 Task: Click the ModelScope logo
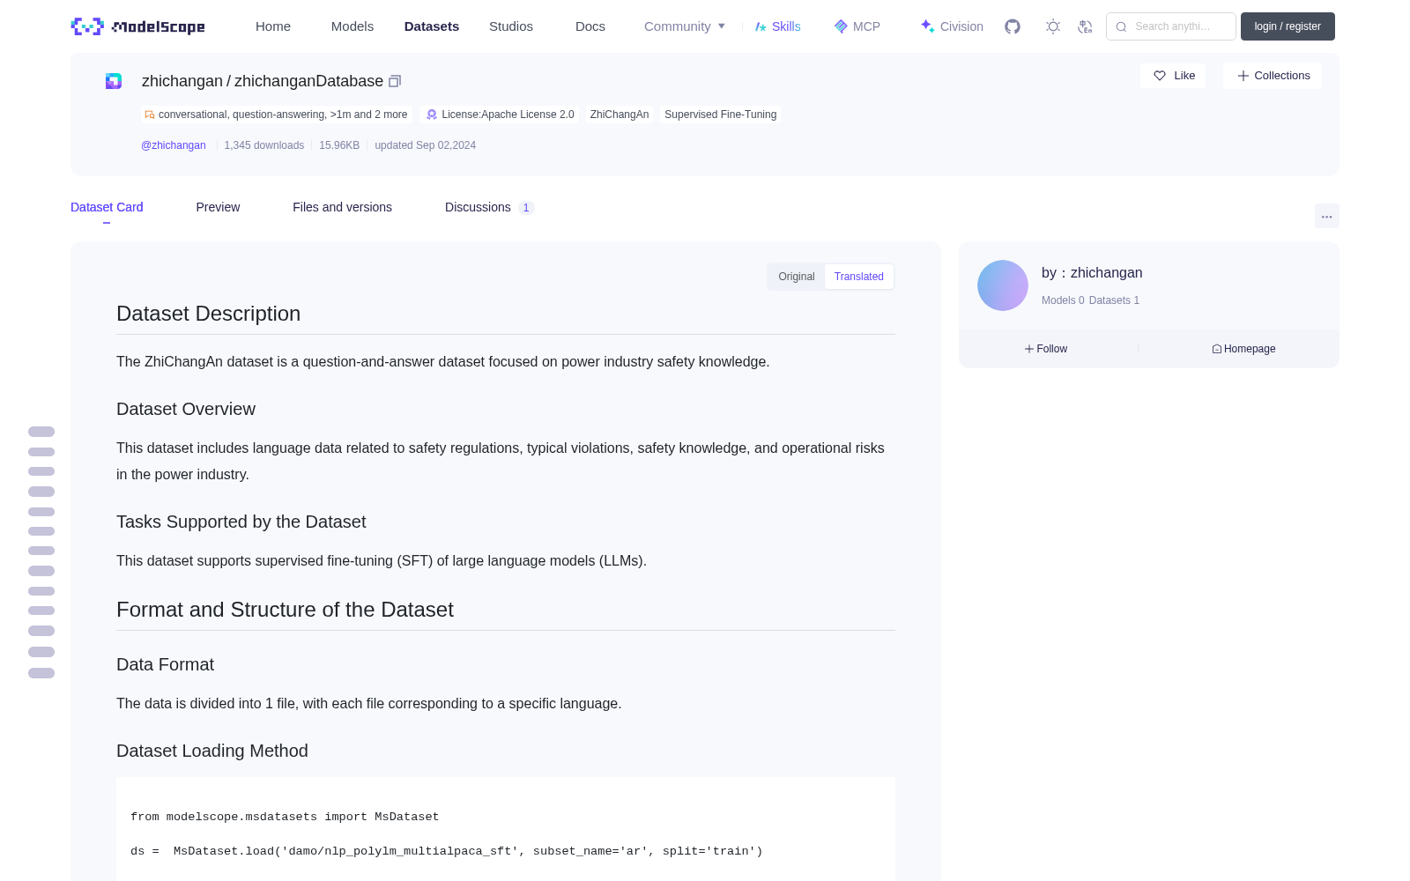click(138, 26)
